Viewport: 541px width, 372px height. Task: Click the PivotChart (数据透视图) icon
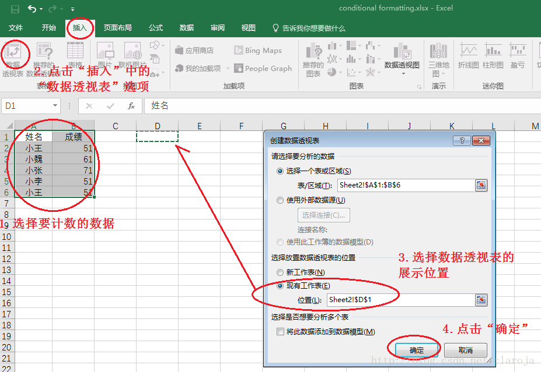click(402, 52)
